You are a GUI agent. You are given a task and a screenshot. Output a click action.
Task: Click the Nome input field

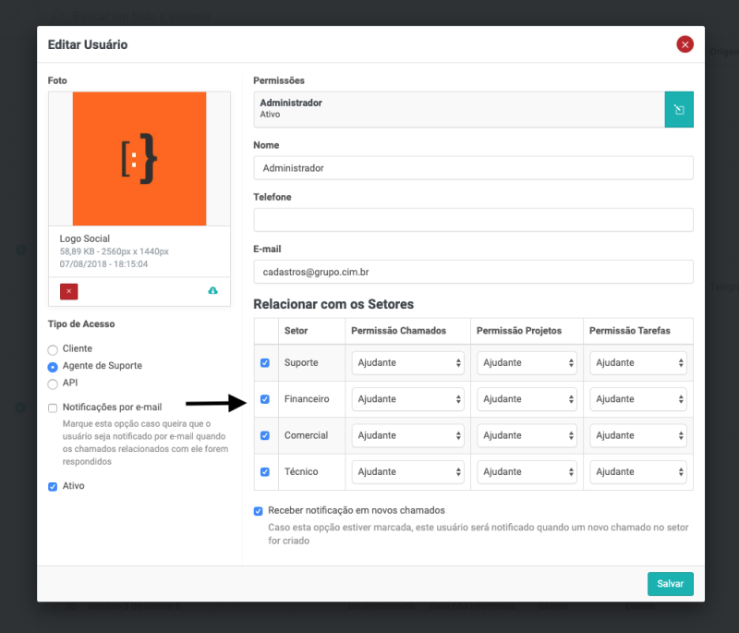473,168
